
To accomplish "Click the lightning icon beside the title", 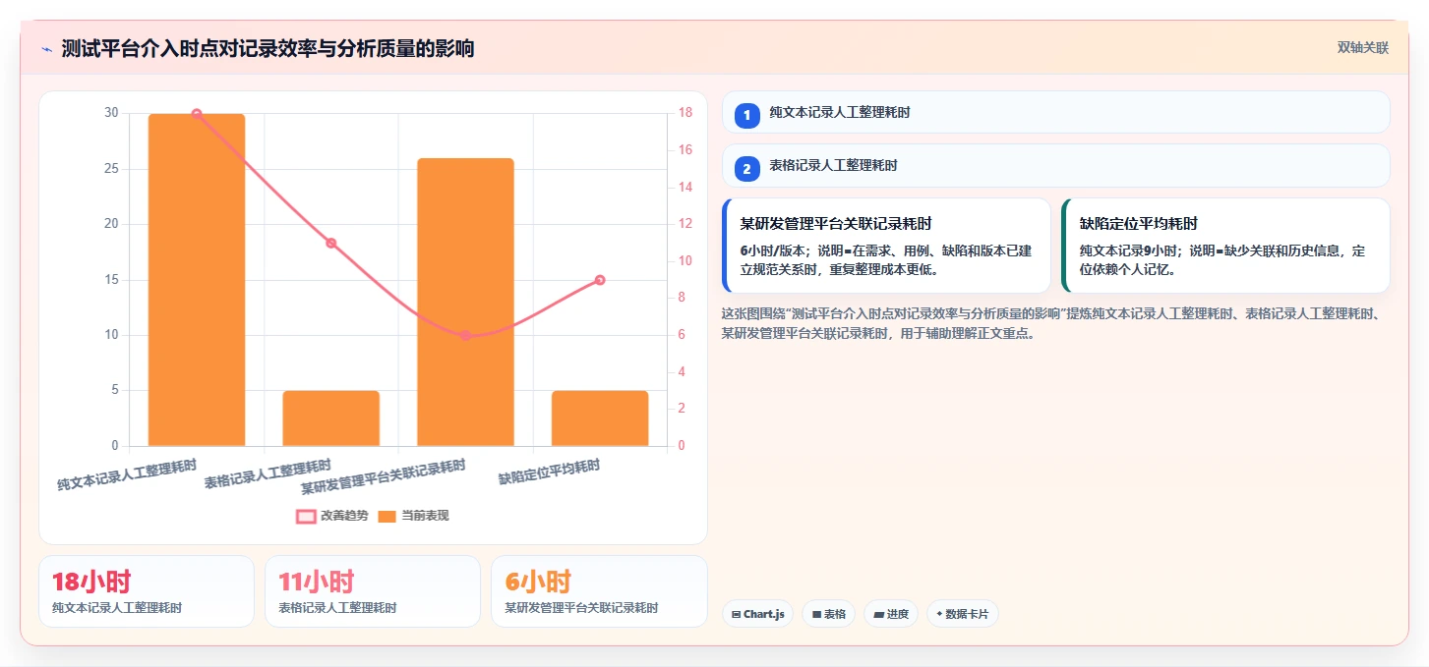I will (46, 49).
